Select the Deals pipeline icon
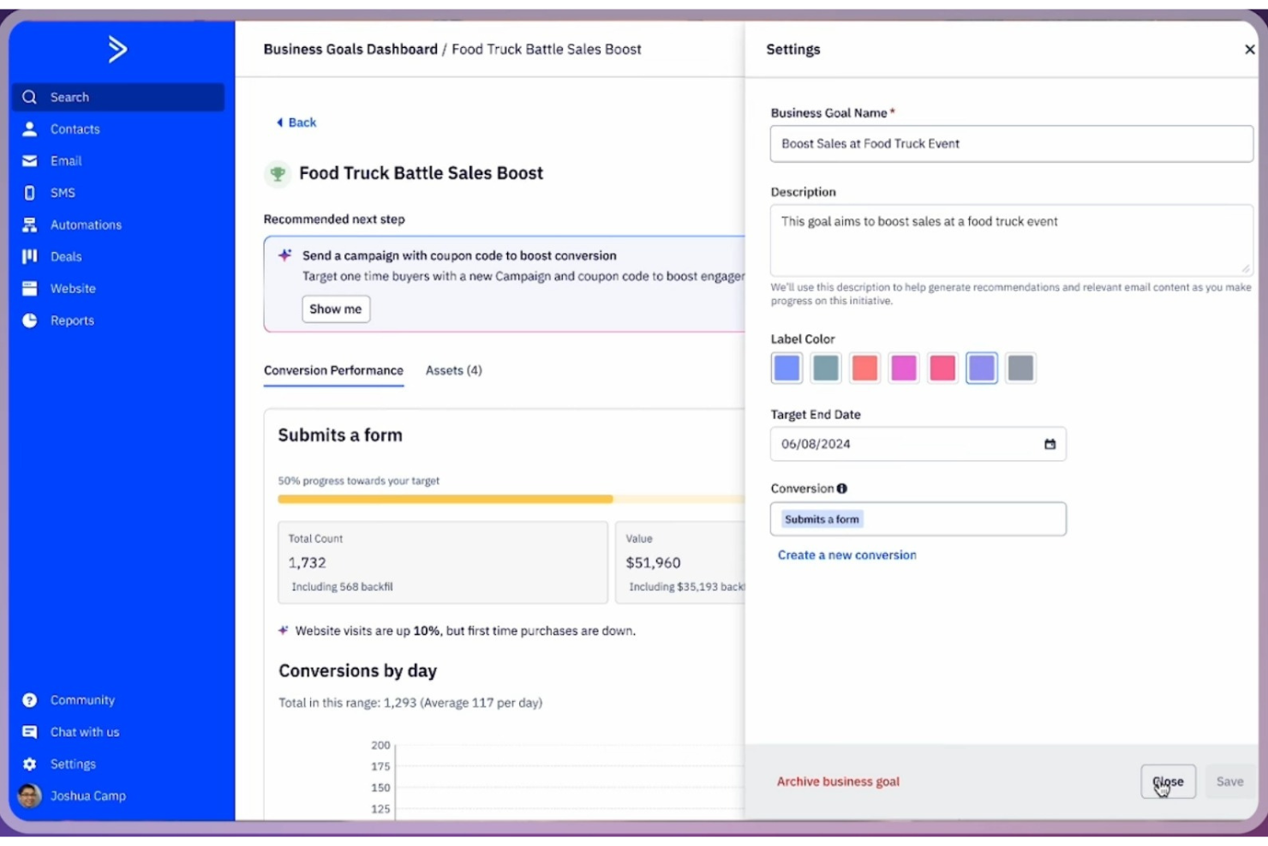This screenshot has width=1268, height=846. tap(30, 256)
